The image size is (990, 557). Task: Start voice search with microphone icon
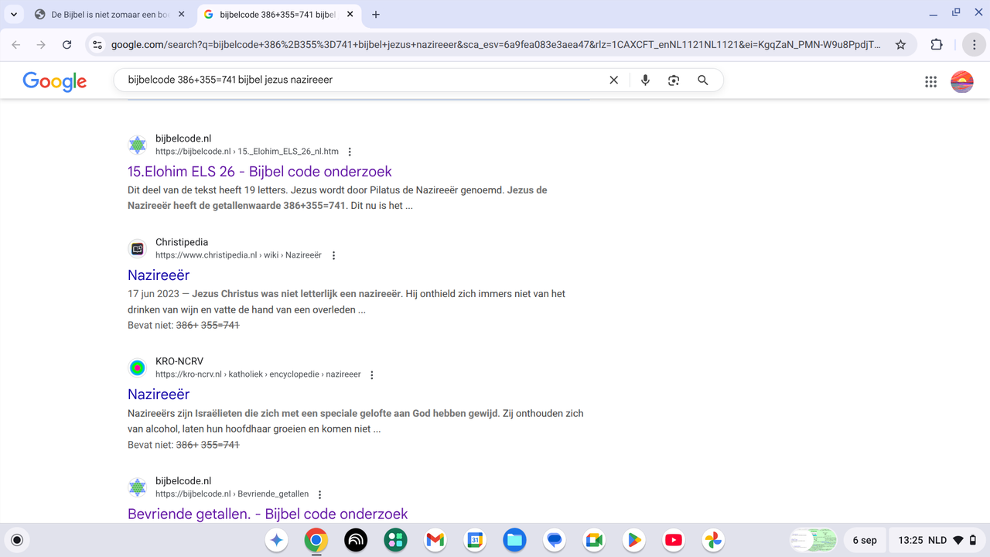[x=645, y=80]
